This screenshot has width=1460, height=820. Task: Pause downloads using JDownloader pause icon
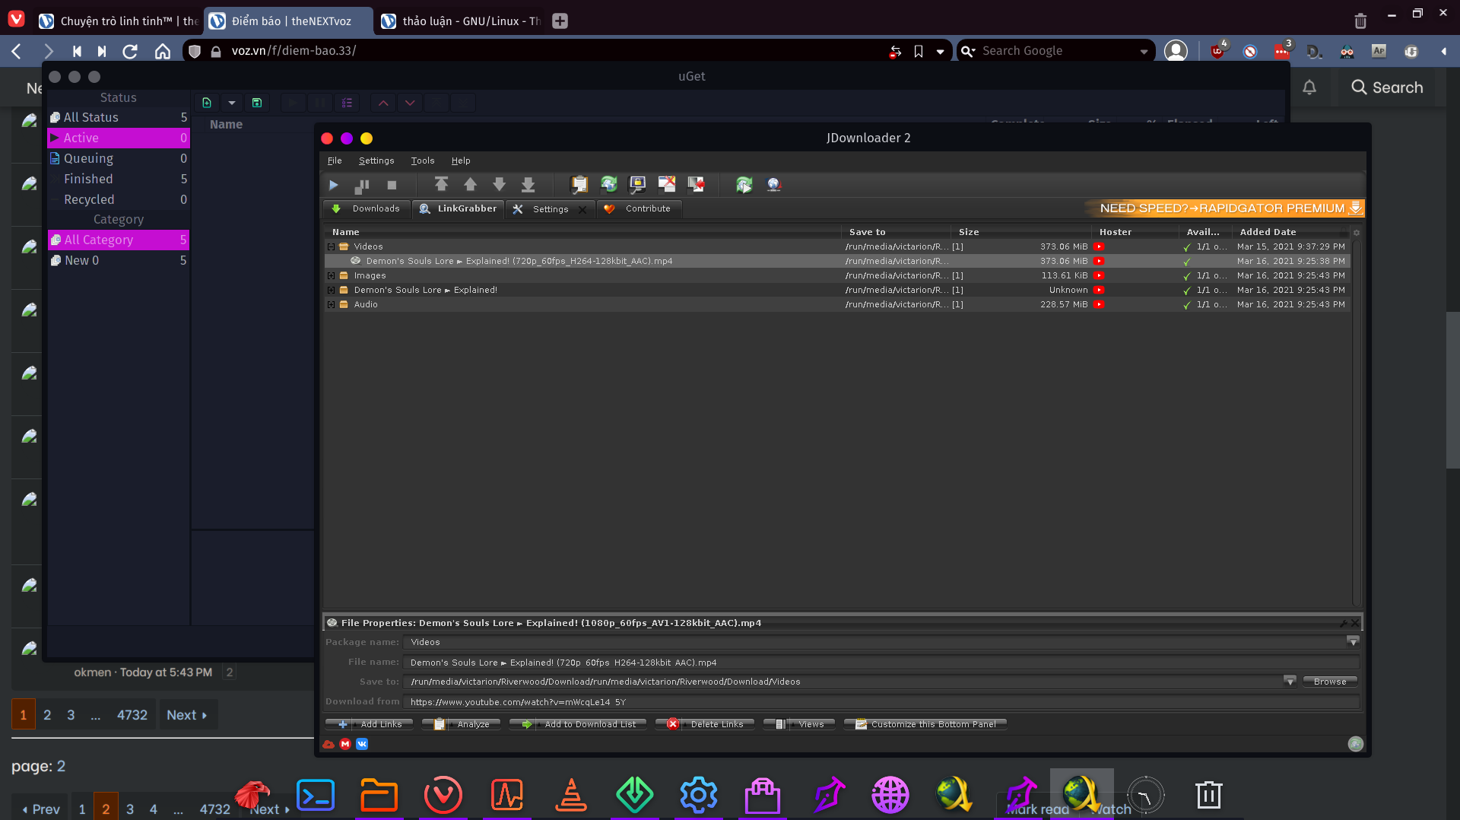362,185
